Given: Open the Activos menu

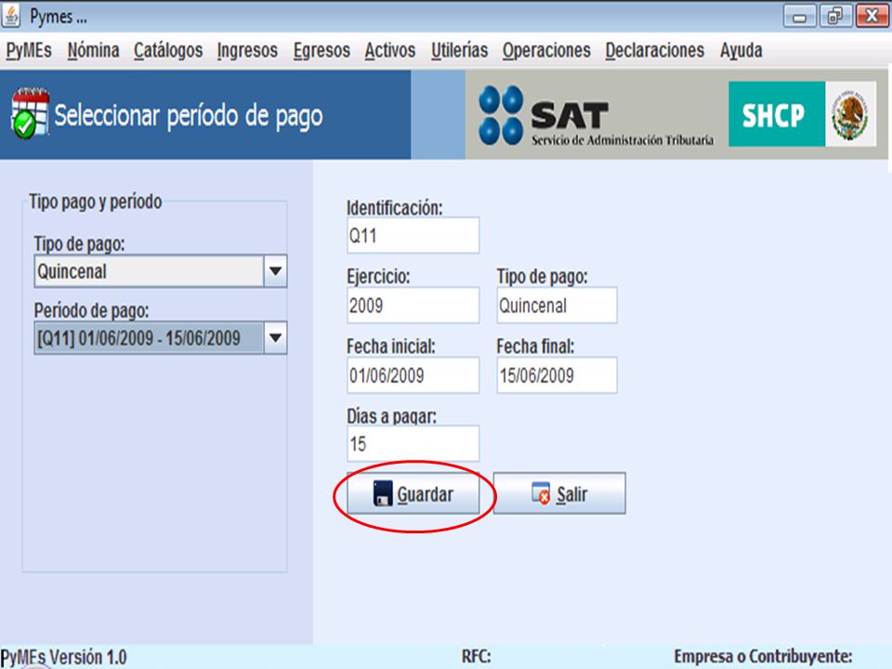Looking at the screenshot, I should point(390,50).
